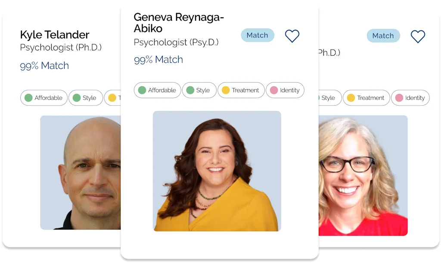441x263 pixels.
Task: Click 99% Match text on Geneva's card
Action: tap(158, 60)
